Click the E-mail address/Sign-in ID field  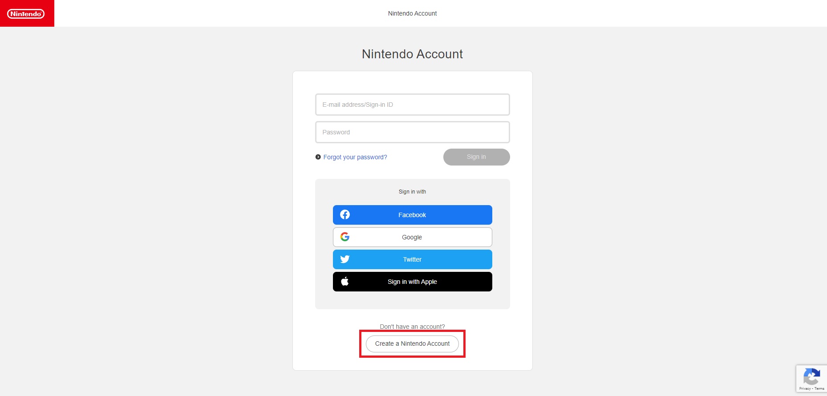412,105
